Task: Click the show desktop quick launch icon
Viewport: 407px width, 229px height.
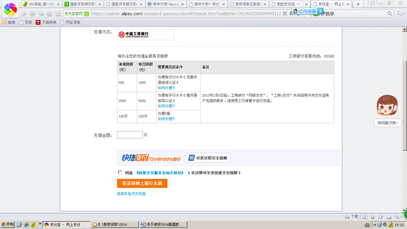Action: tap(19, 224)
